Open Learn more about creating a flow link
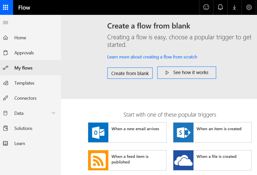 point(152,57)
